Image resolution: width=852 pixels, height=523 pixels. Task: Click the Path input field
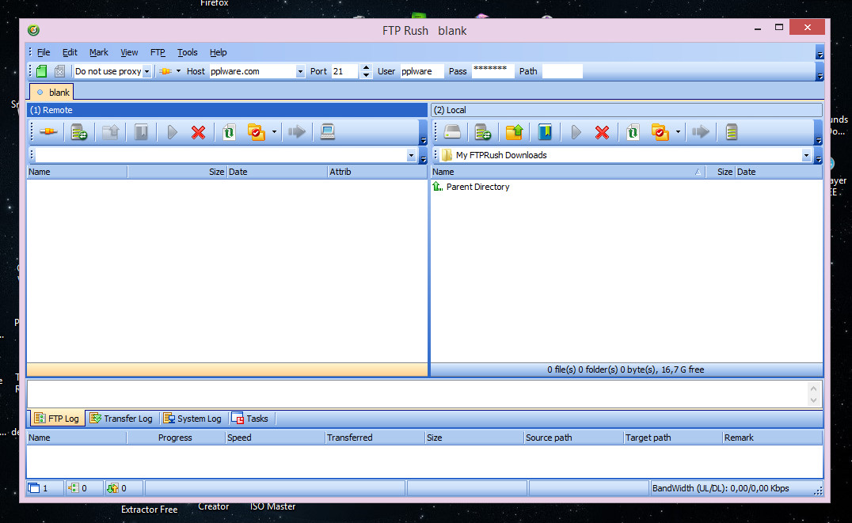(x=562, y=71)
